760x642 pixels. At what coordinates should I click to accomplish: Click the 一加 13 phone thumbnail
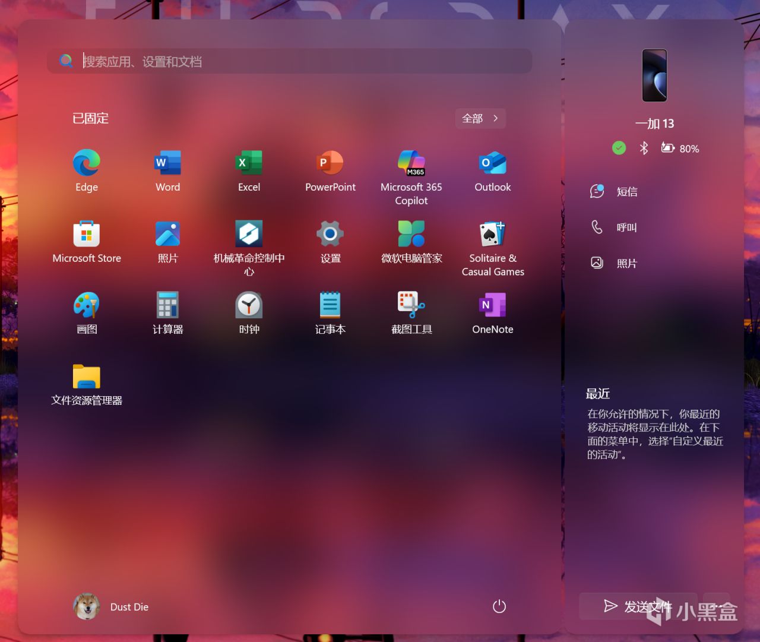(x=654, y=75)
